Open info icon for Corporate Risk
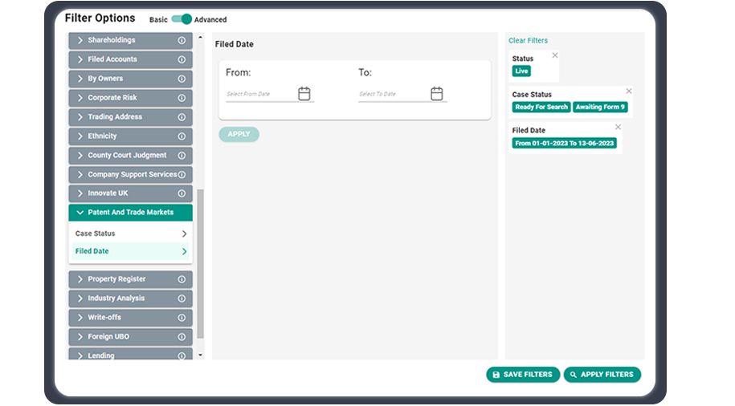Viewport: 735px width, 406px height. click(x=182, y=98)
